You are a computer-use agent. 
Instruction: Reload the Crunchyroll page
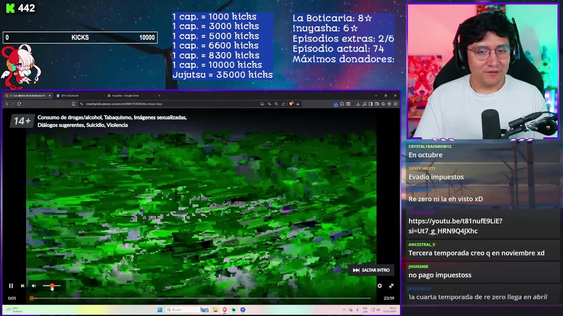pyautogui.click(x=19, y=104)
